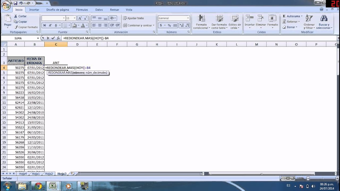Click the percent style icon
This screenshot has height=191, width=340.
coord(169,25)
